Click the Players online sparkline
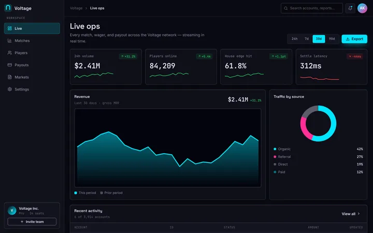The image size is (373, 233). 169,75
